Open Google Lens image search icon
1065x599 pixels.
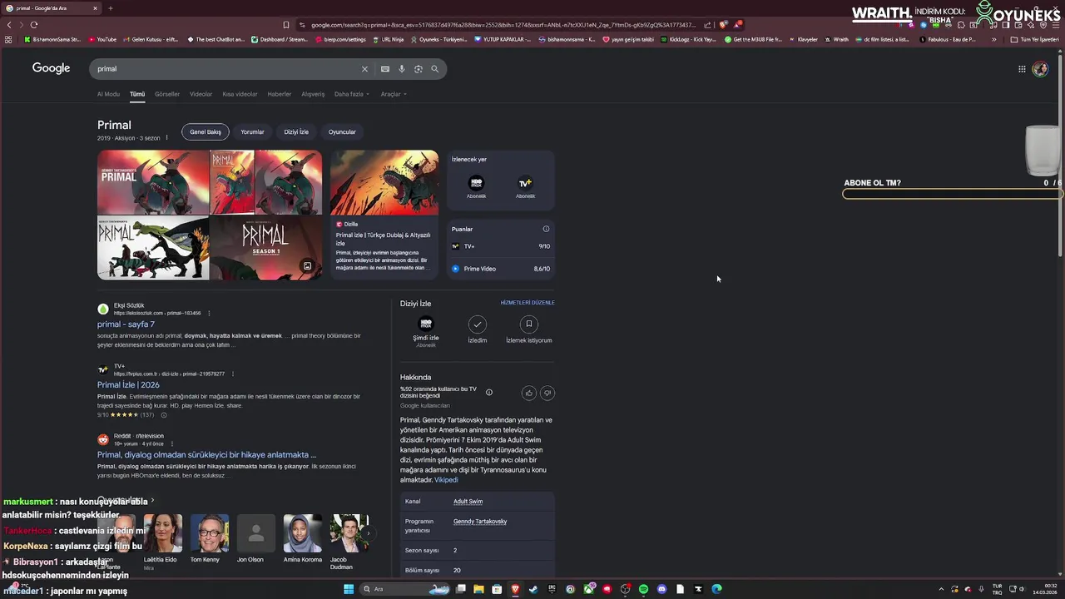pyautogui.click(x=419, y=69)
